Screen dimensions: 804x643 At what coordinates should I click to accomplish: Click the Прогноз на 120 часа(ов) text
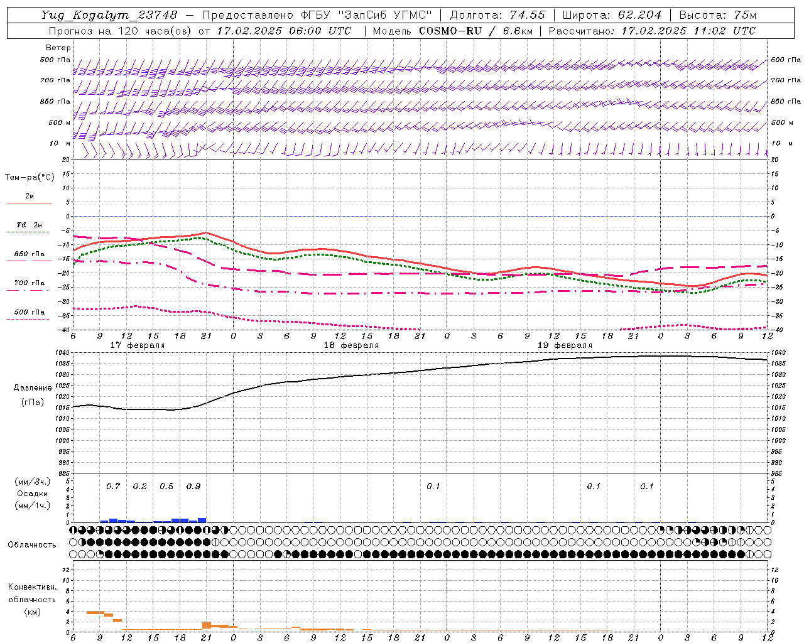tap(121, 31)
